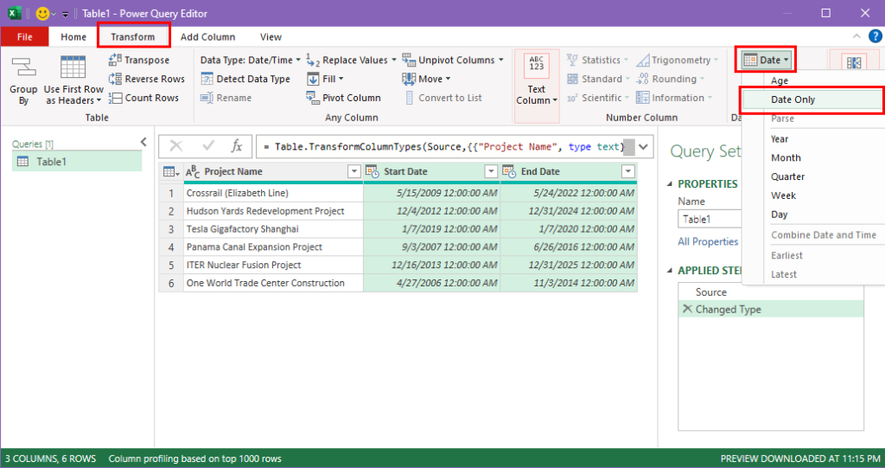
Task: Select Table1 in the Queries pane
Action: click(x=77, y=162)
